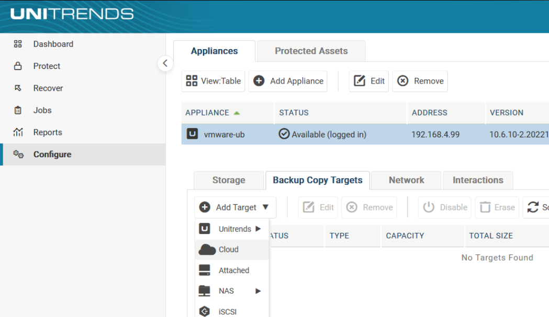Open the Interactions tab
Viewport: 549px width, 317px height.
click(x=478, y=180)
